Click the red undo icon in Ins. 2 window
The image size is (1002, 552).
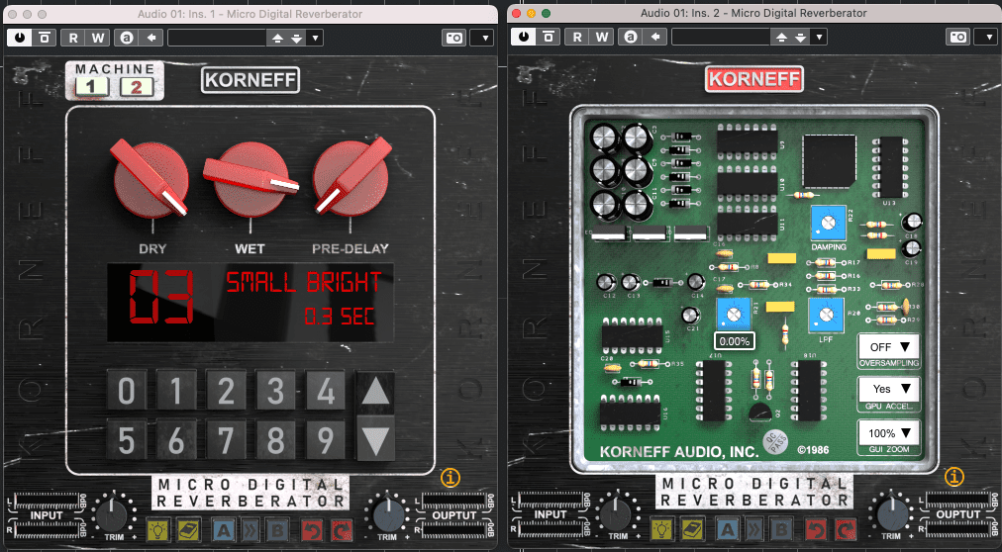coord(817,529)
